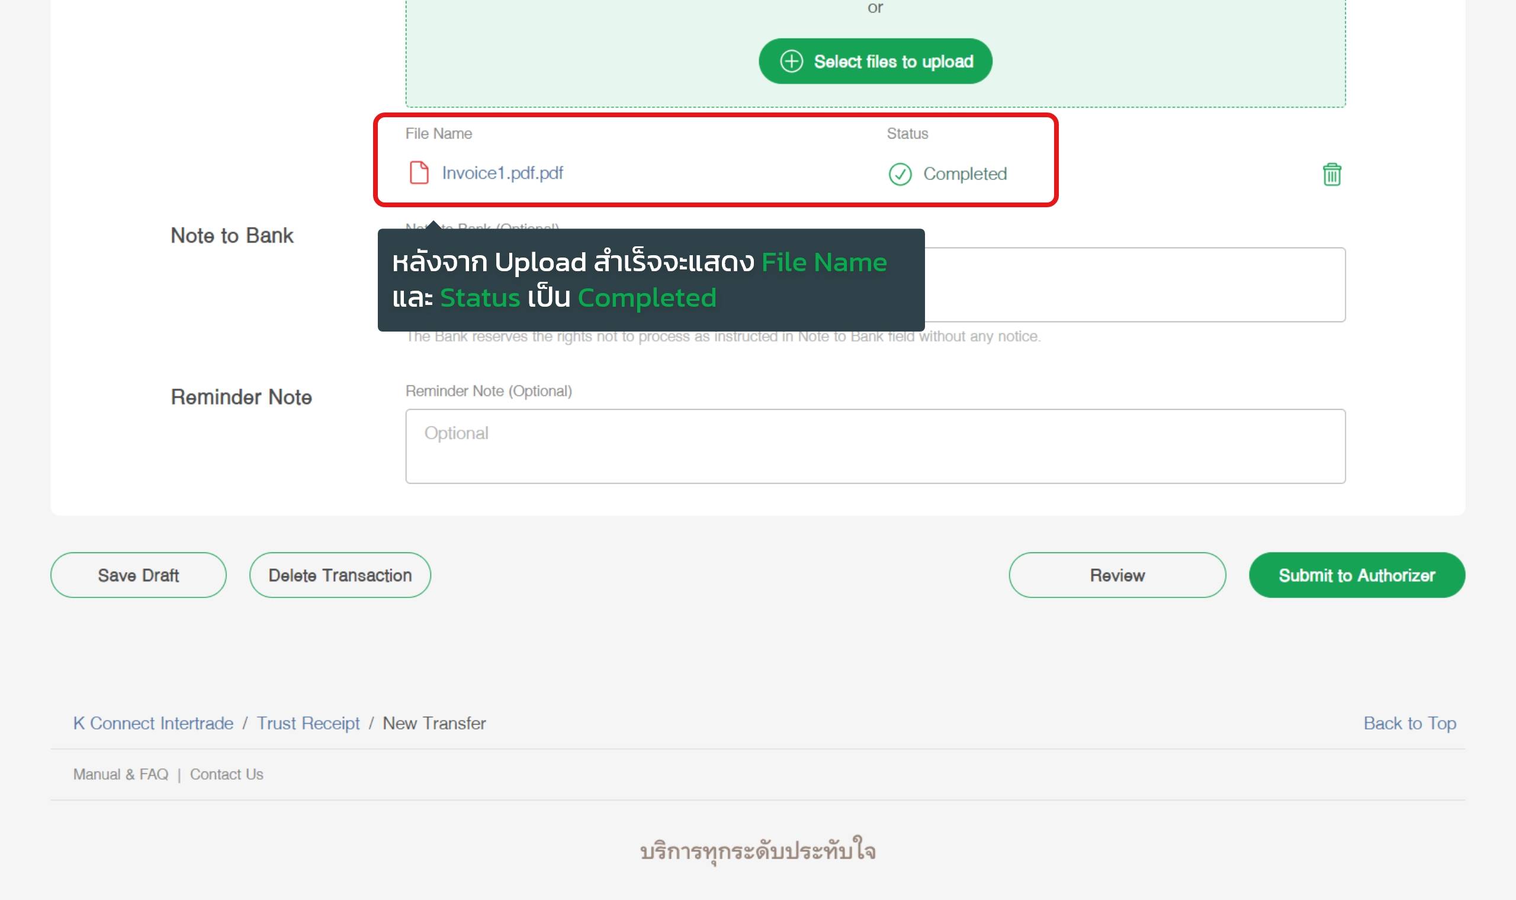Viewport: 1516px width, 900px height.
Task: Click the Completed status text
Action: click(x=965, y=174)
